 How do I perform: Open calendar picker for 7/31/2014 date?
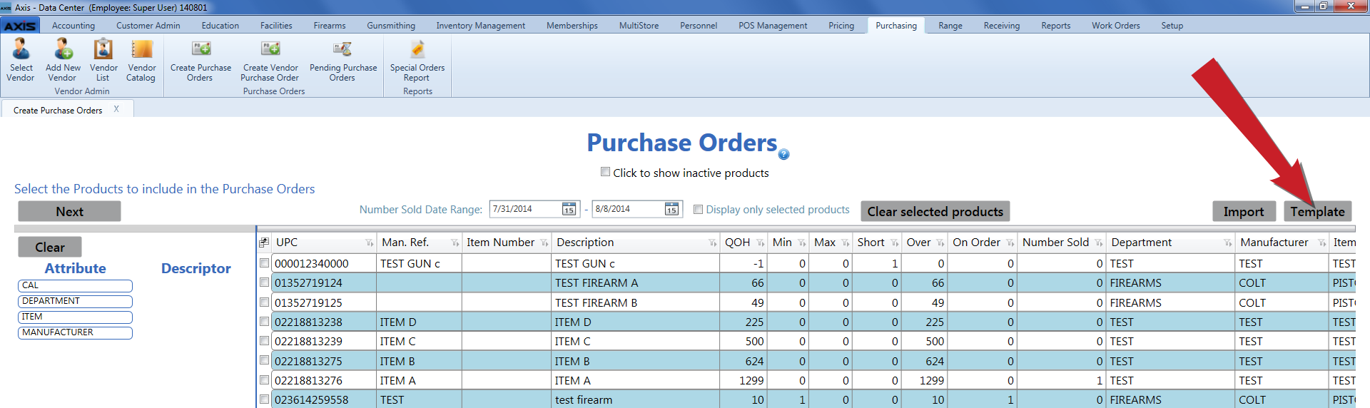pyautogui.click(x=569, y=209)
